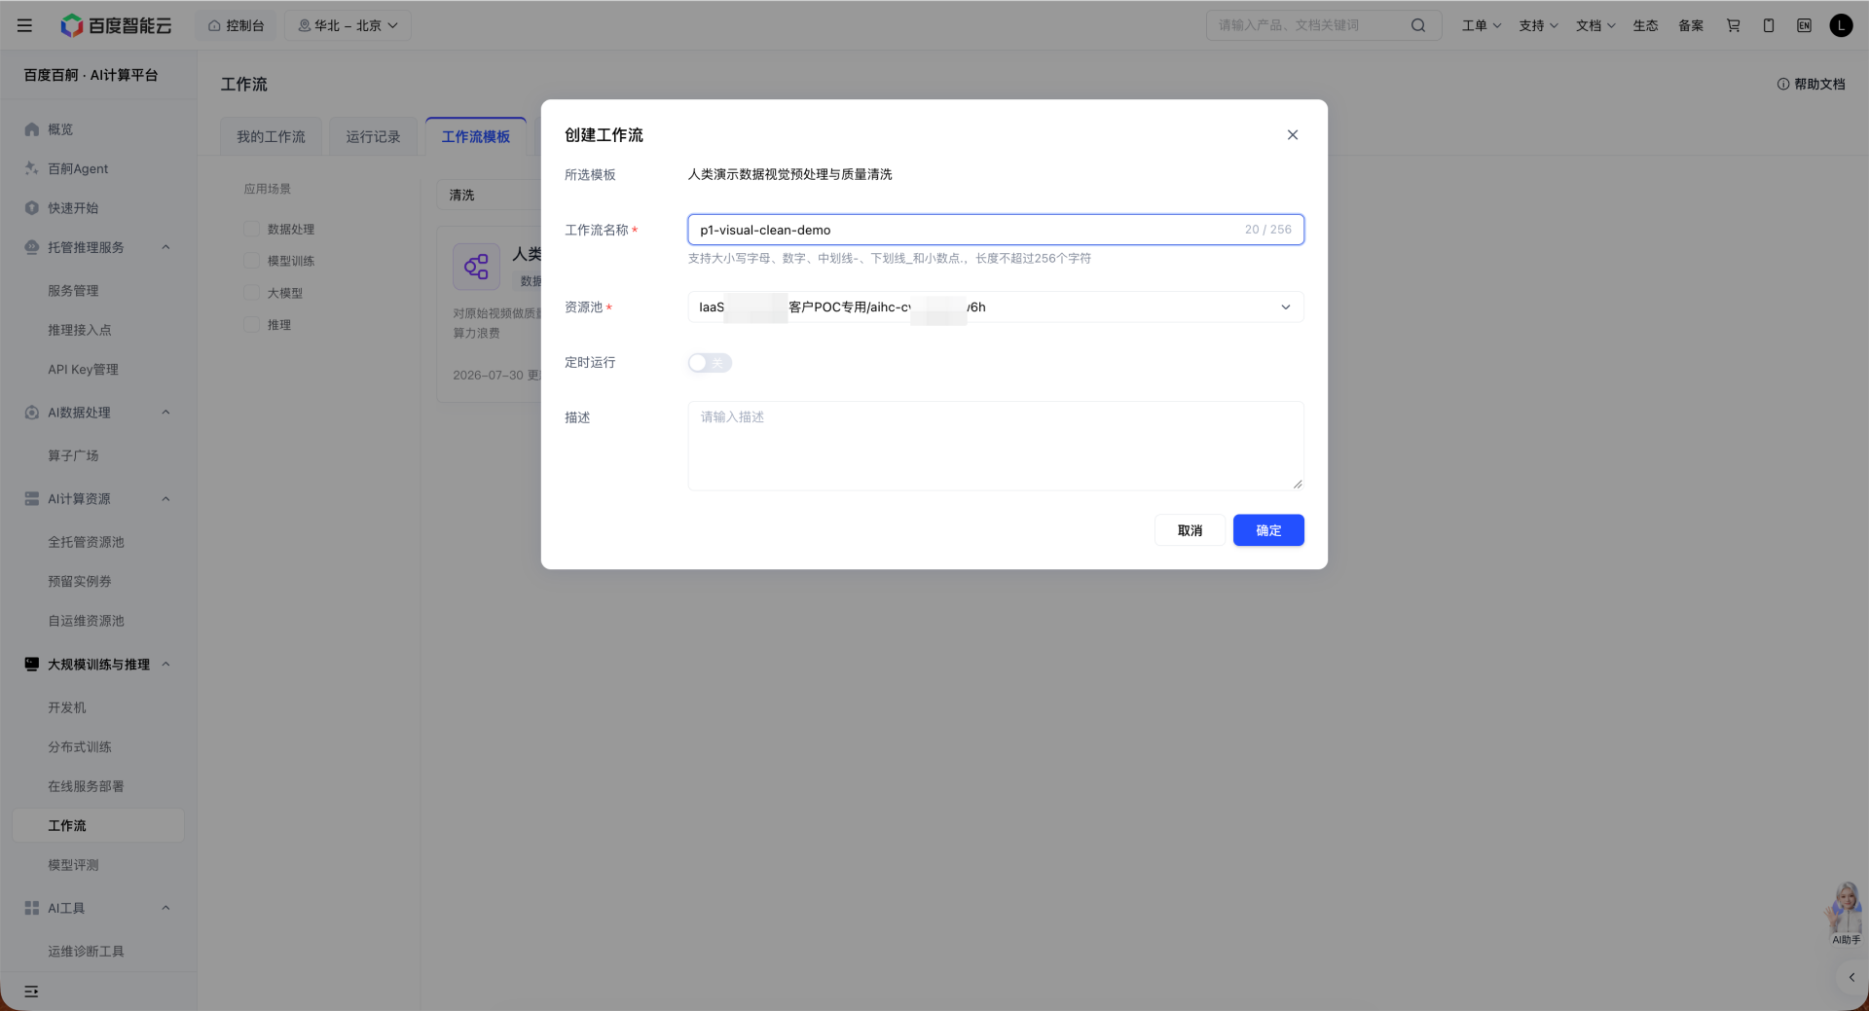Click the AI计算资源 section icon

32,498
